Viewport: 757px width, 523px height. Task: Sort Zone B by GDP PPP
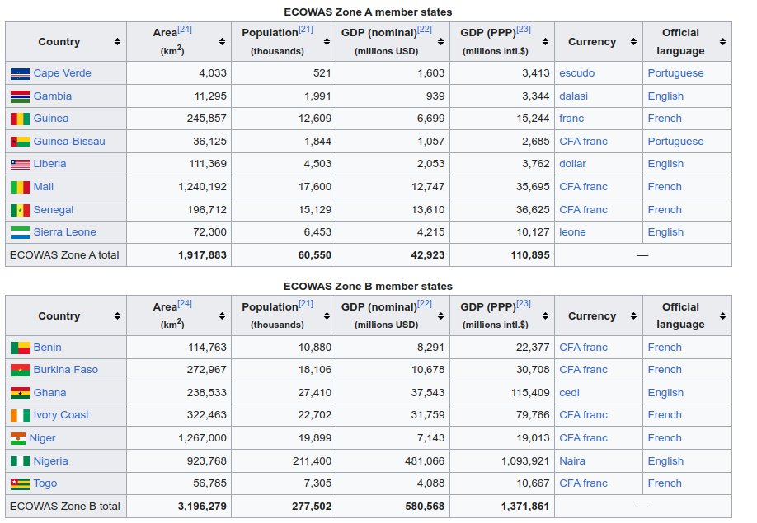[x=545, y=316]
